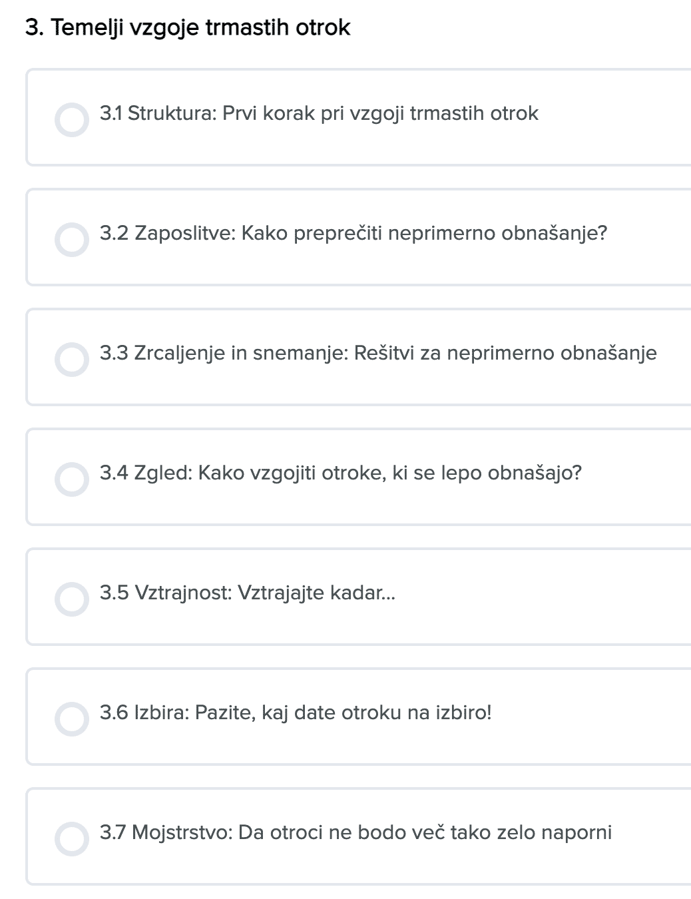The width and height of the screenshot is (691, 899).
Task: Mark the 3.7 Mojstrstvo circle as done
Action: 72,839
